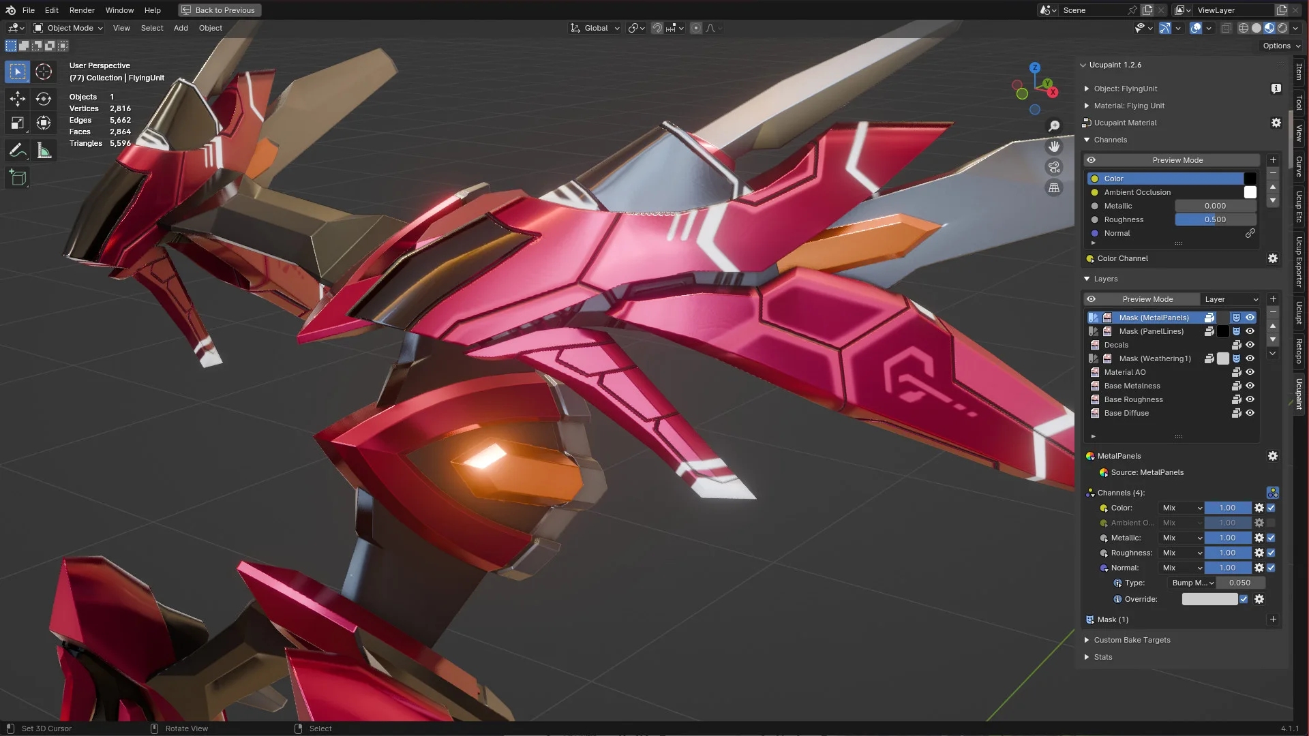Disable the checkbox next to the Roughness channel
This screenshot has width=1309, height=736.
(1271, 553)
